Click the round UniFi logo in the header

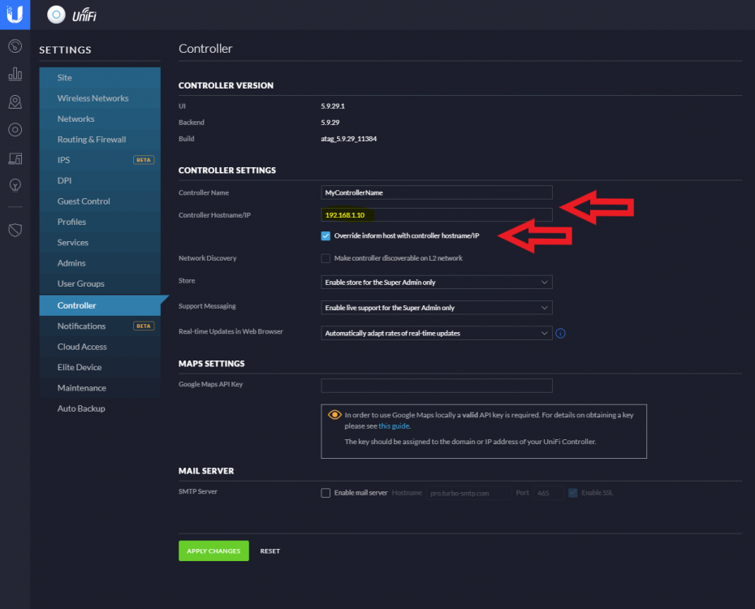(x=56, y=15)
